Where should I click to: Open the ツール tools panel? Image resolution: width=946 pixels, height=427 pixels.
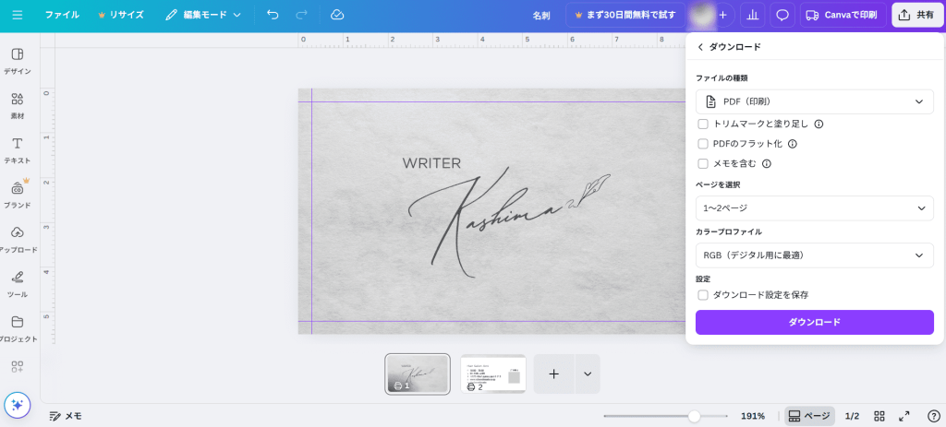pyautogui.click(x=18, y=284)
